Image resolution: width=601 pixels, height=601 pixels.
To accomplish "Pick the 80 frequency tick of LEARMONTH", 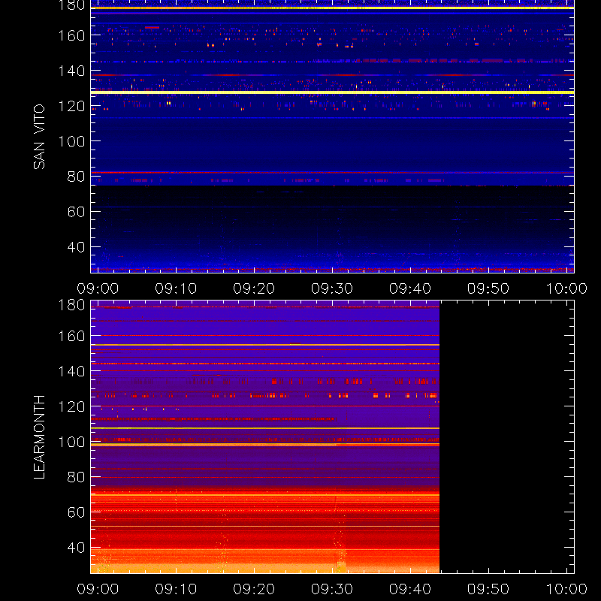I will point(77,477).
